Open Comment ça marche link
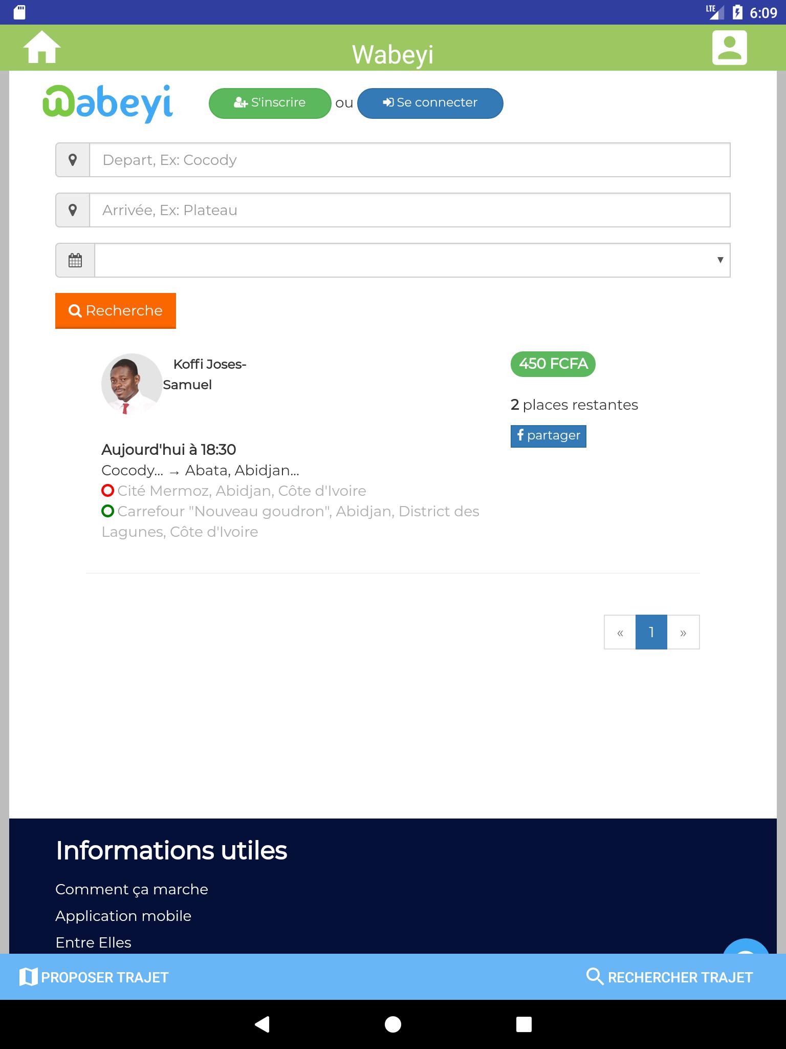 [132, 889]
